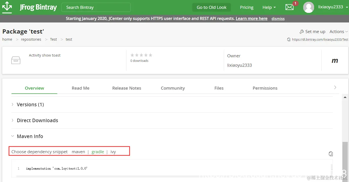Screen dimensions: 349x182
Task: Click the repositories breadcrumb link
Action: click(31, 39)
